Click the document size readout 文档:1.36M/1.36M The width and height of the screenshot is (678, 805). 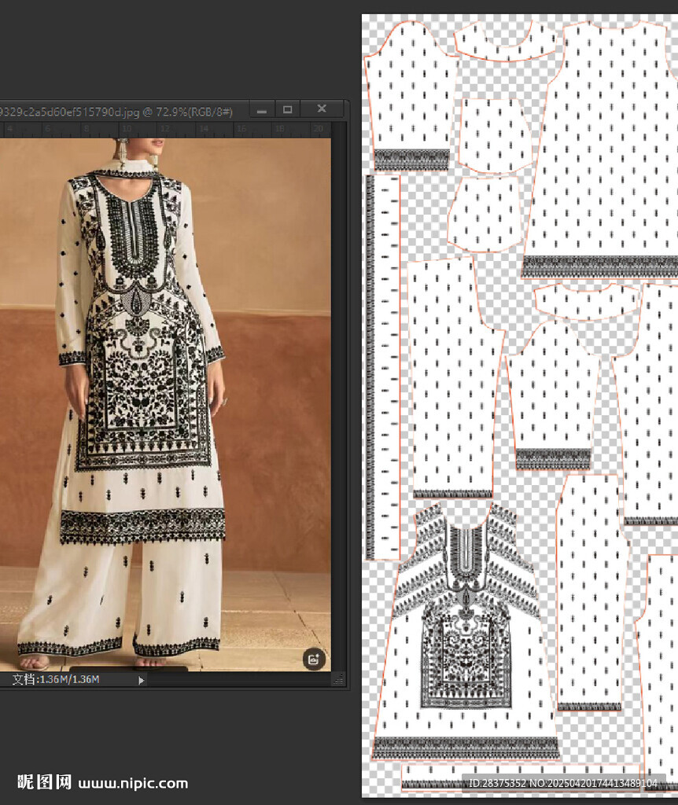[56, 679]
